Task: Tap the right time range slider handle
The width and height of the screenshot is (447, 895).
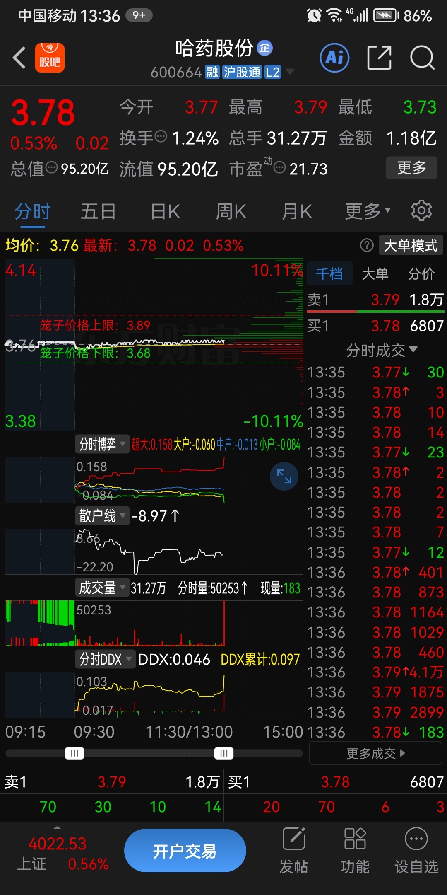Action: click(223, 753)
